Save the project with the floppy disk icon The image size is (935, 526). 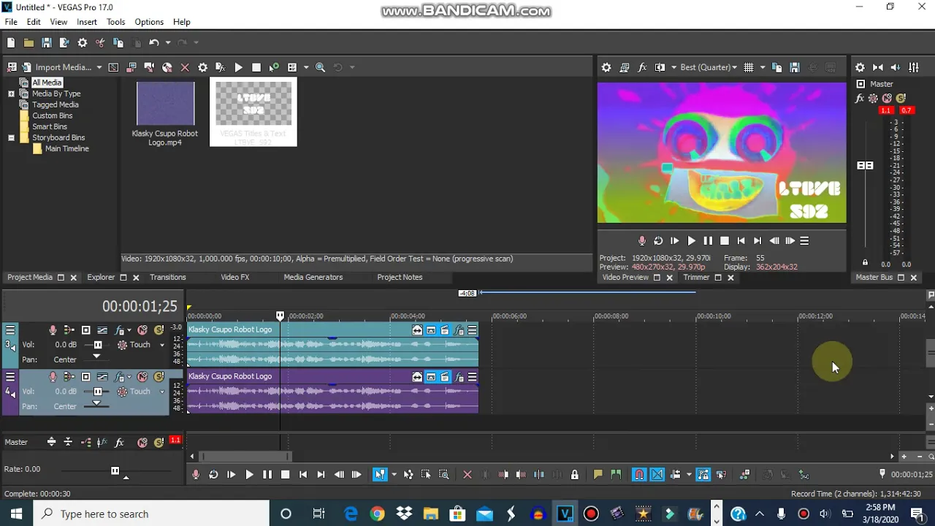(47, 43)
